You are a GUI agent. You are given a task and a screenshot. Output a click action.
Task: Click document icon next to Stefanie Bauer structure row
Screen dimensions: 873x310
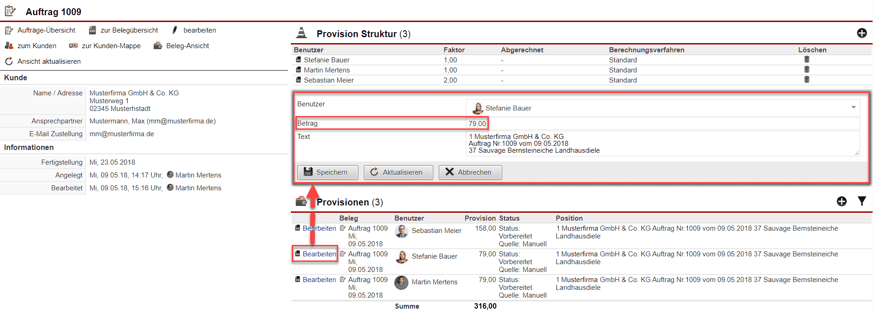click(x=298, y=60)
